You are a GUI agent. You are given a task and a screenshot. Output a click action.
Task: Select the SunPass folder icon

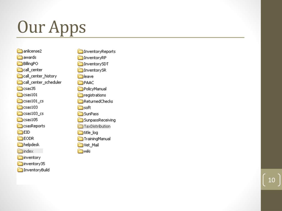point(80,114)
